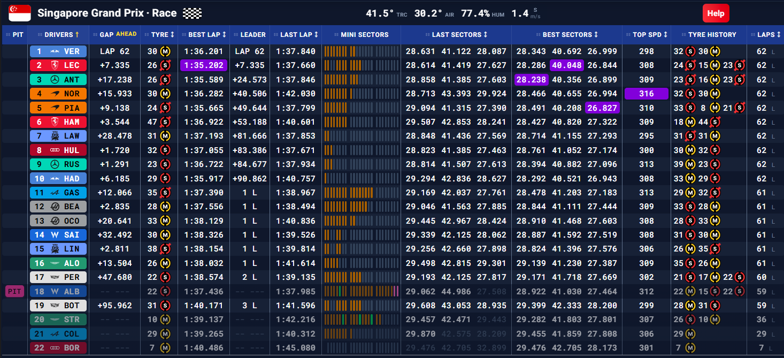Click the PIT column header label

tap(18, 35)
